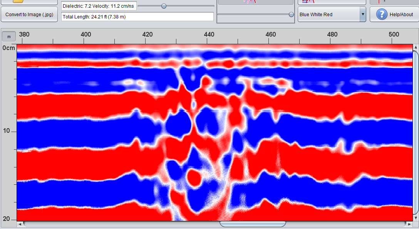
Task: Click the vertical scrollbar down arrow
Action: click(x=416, y=218)
